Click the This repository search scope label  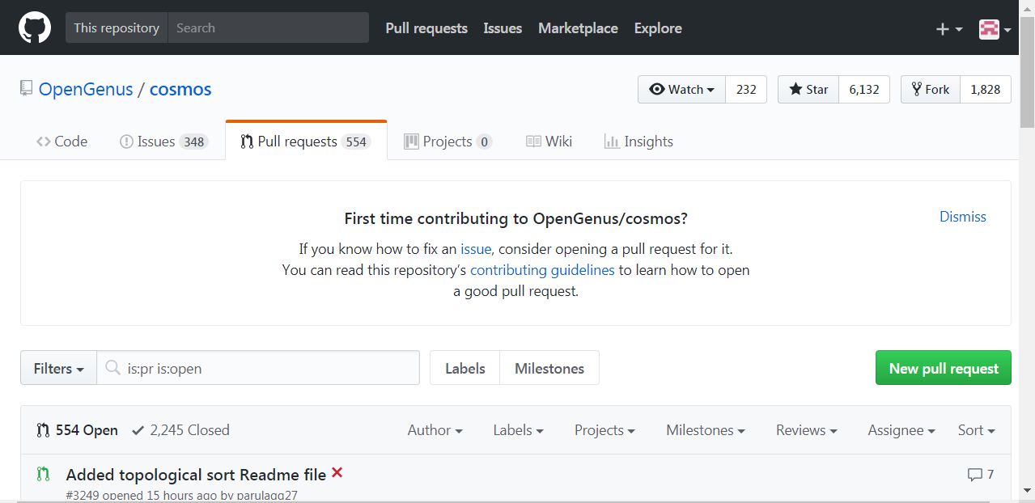pyautogui.click(x=117, y=27)
